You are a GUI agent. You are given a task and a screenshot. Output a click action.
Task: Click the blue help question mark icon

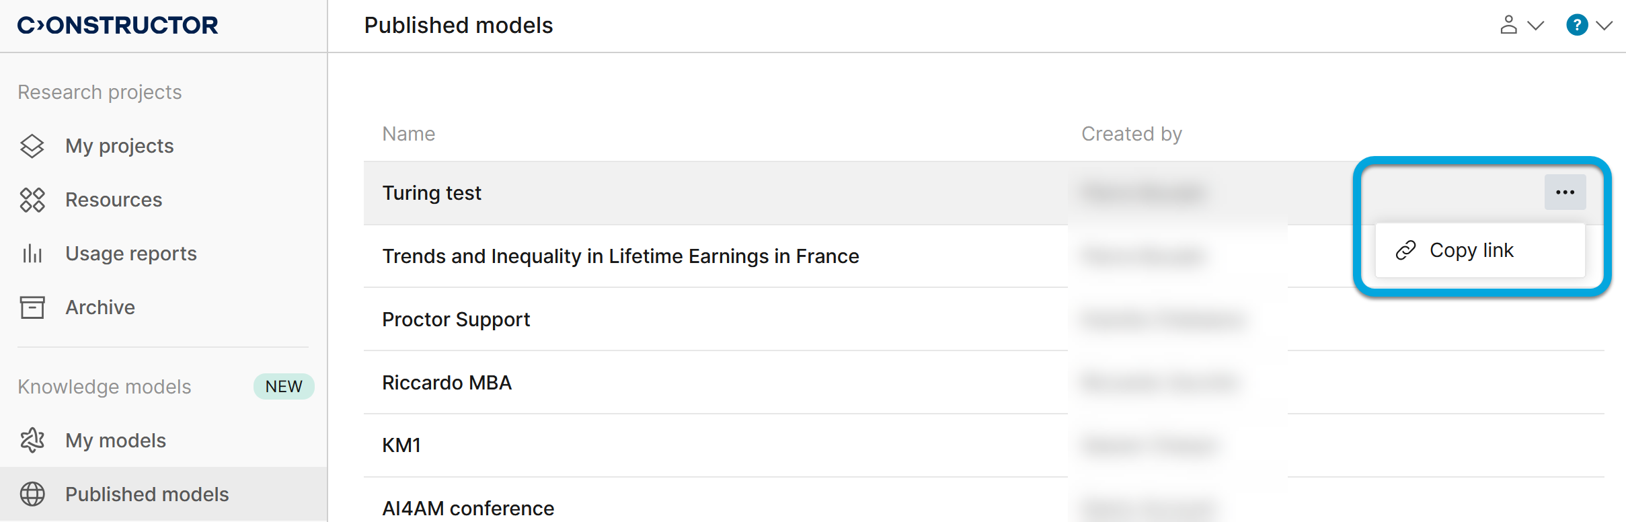[x=1576, y=26]
